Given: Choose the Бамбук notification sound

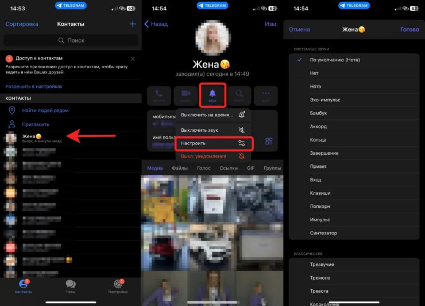Looking at the screenshot, I should (x=319, y=113).
